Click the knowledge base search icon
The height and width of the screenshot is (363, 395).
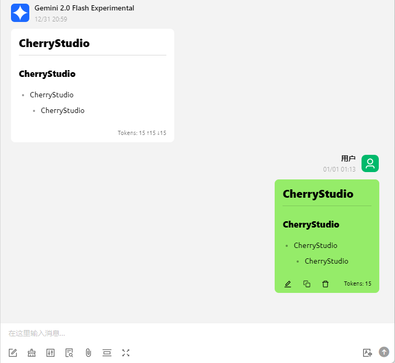point(70,353)
